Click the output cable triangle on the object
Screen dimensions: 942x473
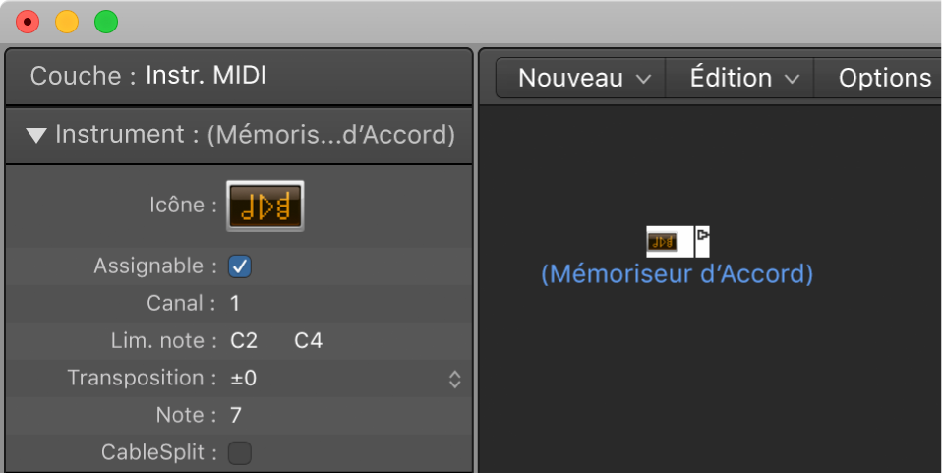(x=702, y=236)
